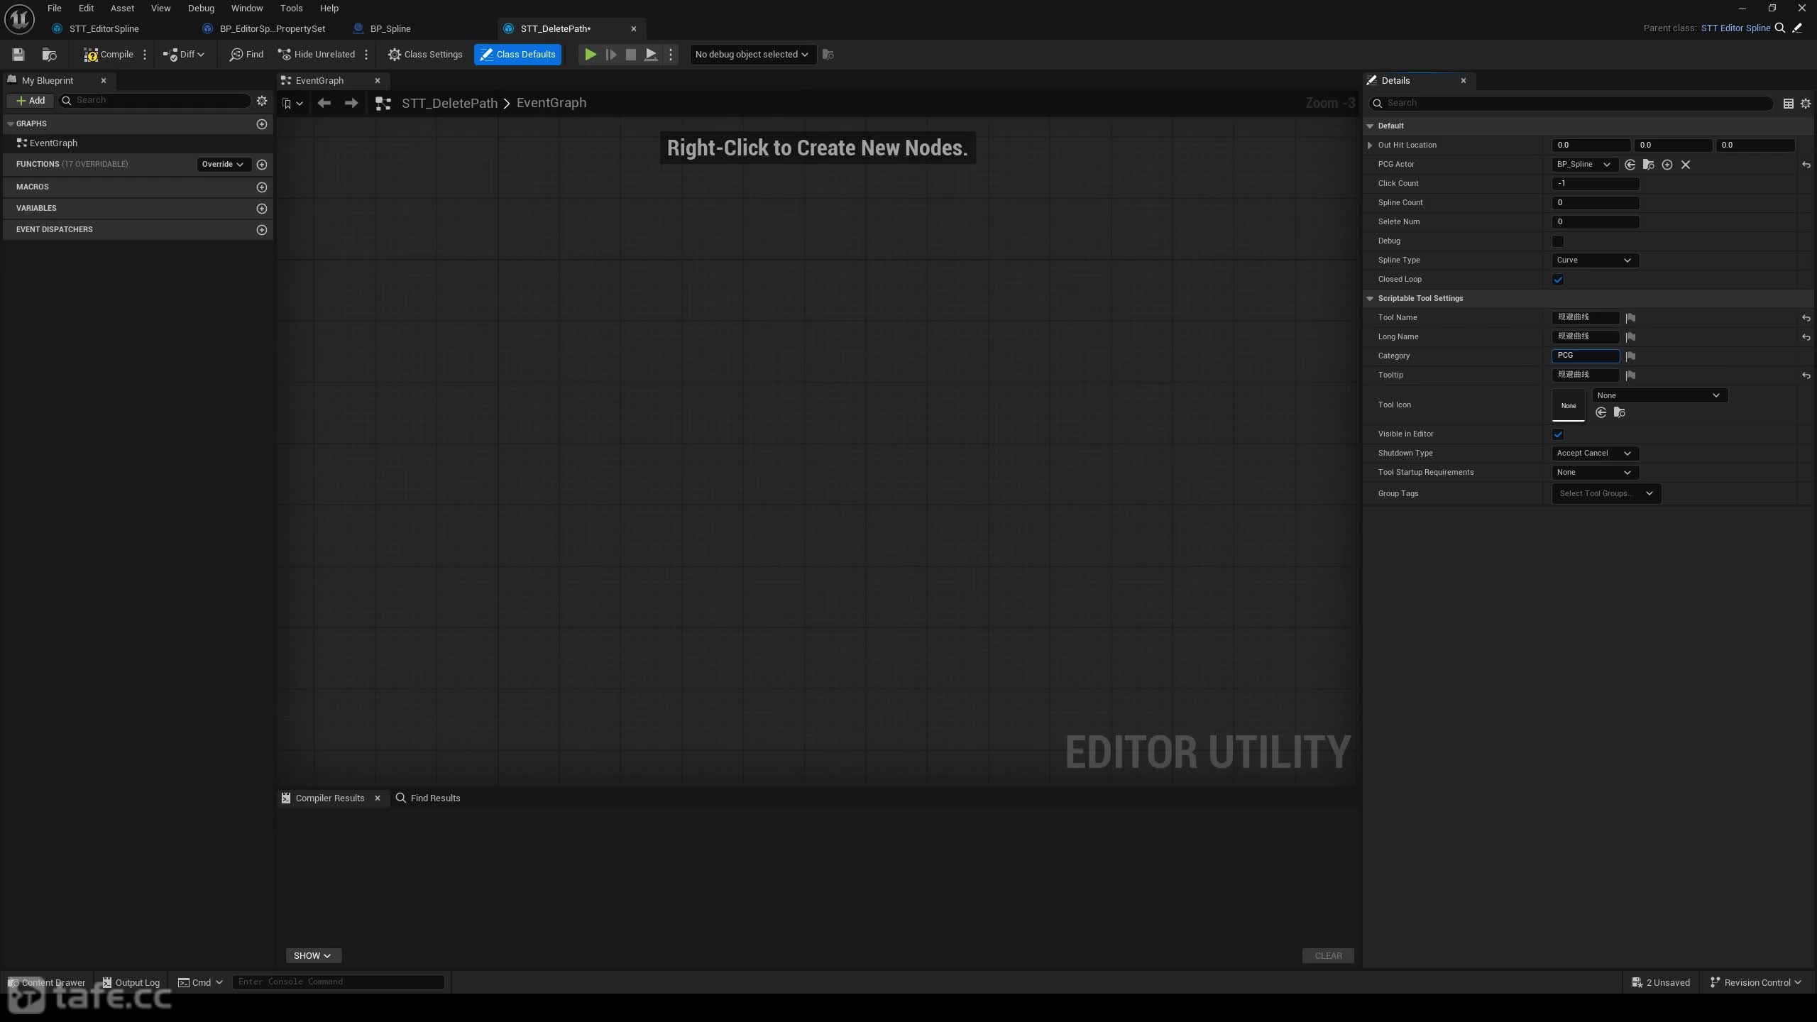1817x1022 pixels.
Task: Switch to the BP_Spline tab
Action: pyautogui.click(x=390, y=28)
